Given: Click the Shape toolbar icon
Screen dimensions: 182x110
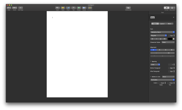Looking at the screenshot, I should (x=79, y=8).
